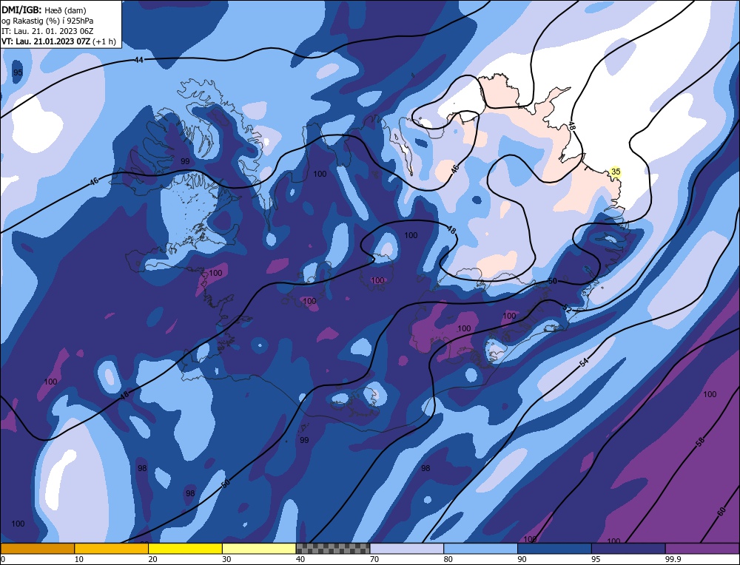
Task: Select the legend scale tick label 20
Action: click(x=153, y=559)
